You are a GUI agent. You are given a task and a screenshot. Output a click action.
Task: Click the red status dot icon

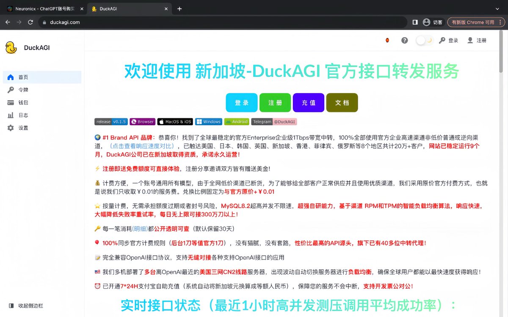[387, 40]
